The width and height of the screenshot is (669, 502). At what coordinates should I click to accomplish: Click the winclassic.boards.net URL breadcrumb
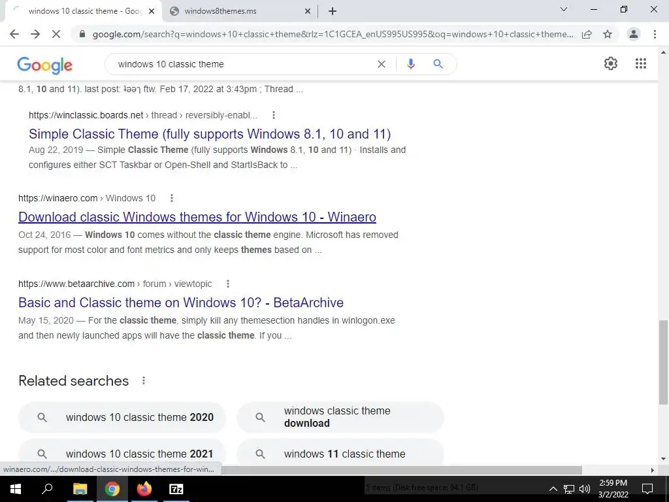(x=143, y=115)
